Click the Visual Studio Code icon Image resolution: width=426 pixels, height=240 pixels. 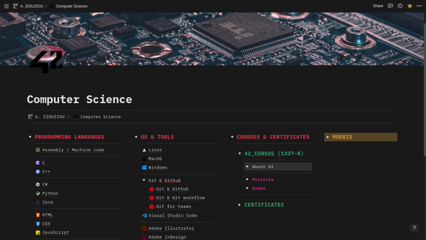tap(144, 215)
